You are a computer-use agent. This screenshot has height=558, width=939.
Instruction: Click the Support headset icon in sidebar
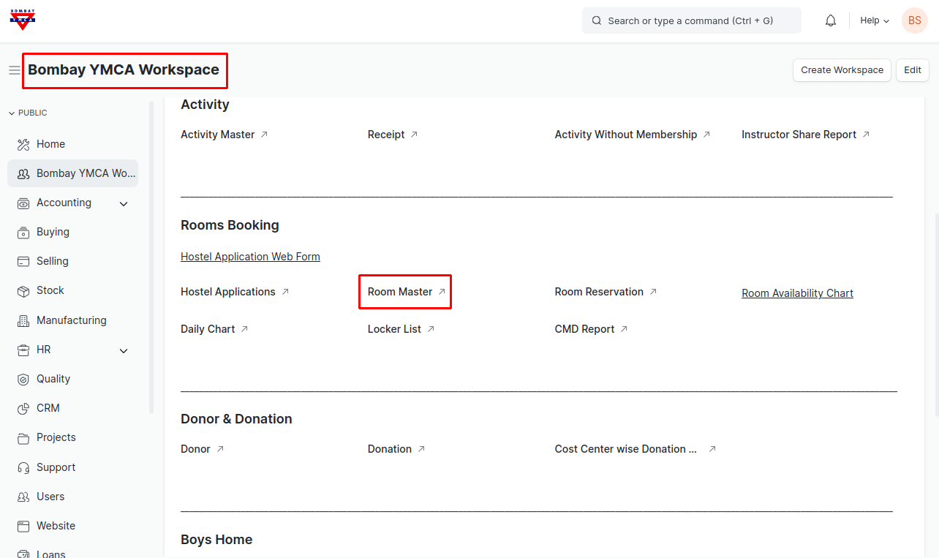pyautogui.click(x=23, y=467)
